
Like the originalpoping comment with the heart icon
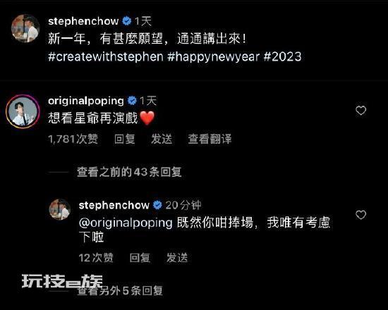360,111
